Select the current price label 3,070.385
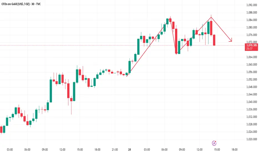This screenshot has height=153, width=259. (251, 45)
